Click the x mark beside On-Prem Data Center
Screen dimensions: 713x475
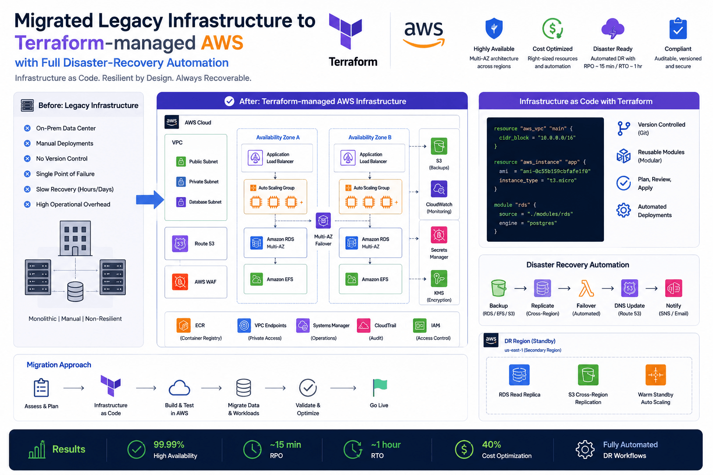point(27,128)
